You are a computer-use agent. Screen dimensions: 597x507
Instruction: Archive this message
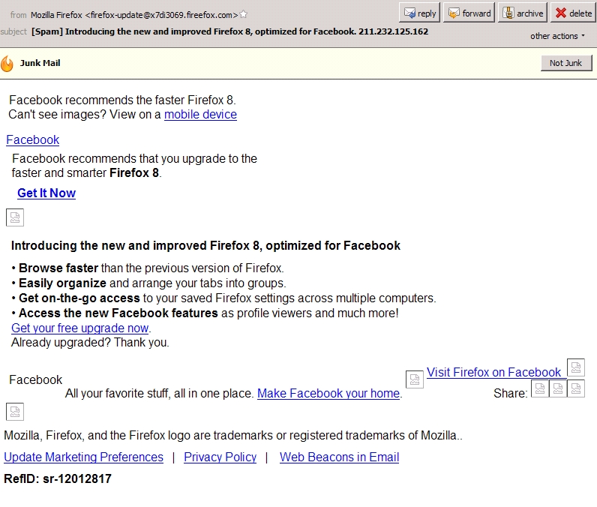pyautogui.click(x=521, y=13)
